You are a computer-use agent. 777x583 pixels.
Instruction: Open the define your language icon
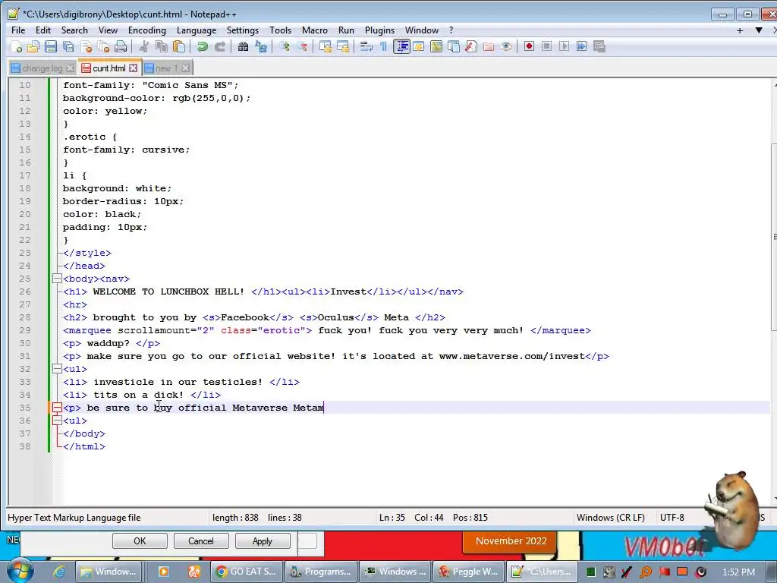[419, 46]
